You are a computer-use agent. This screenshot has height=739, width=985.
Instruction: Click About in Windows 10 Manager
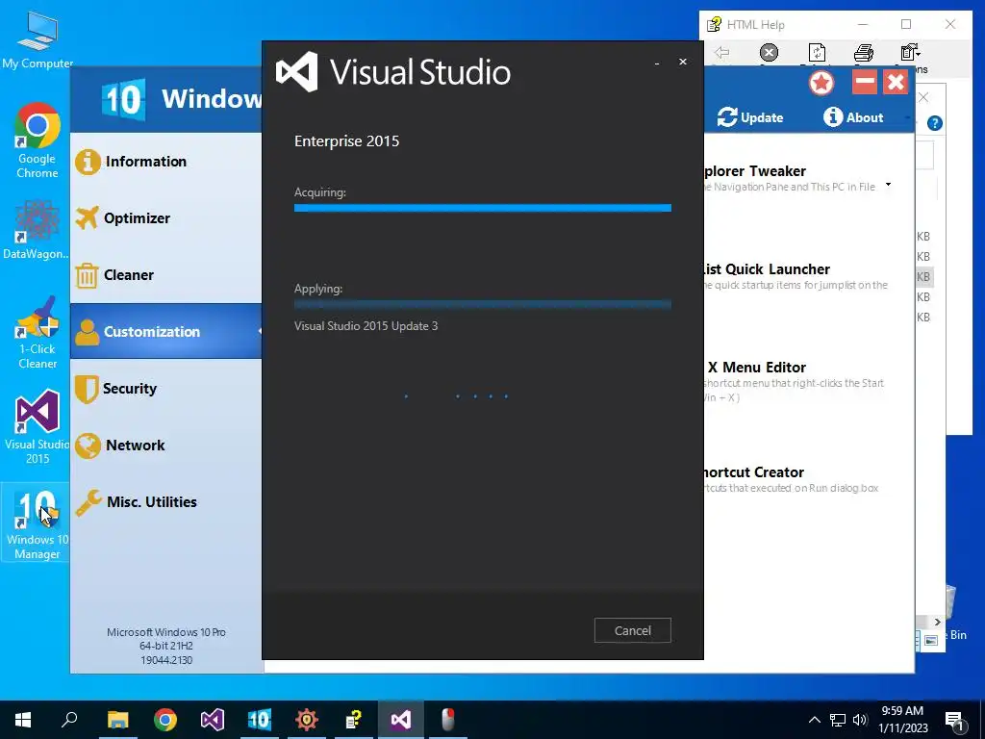(853, 116)
